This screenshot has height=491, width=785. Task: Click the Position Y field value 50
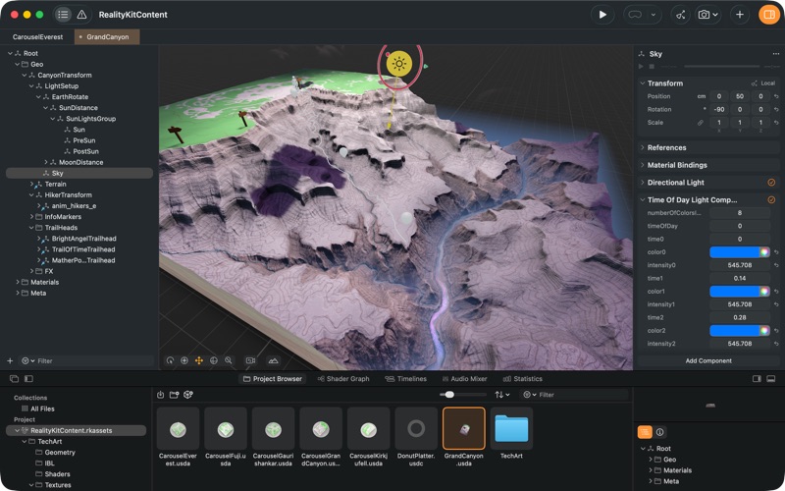[x=740, y=96]
